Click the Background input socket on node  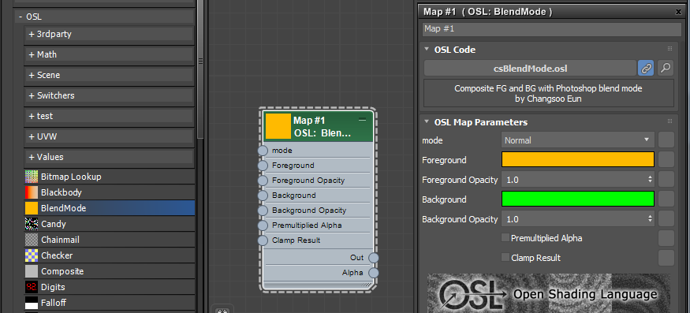point(263,196)
